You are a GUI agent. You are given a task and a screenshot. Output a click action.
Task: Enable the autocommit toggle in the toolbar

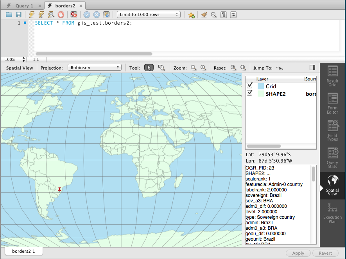[106, 14]
